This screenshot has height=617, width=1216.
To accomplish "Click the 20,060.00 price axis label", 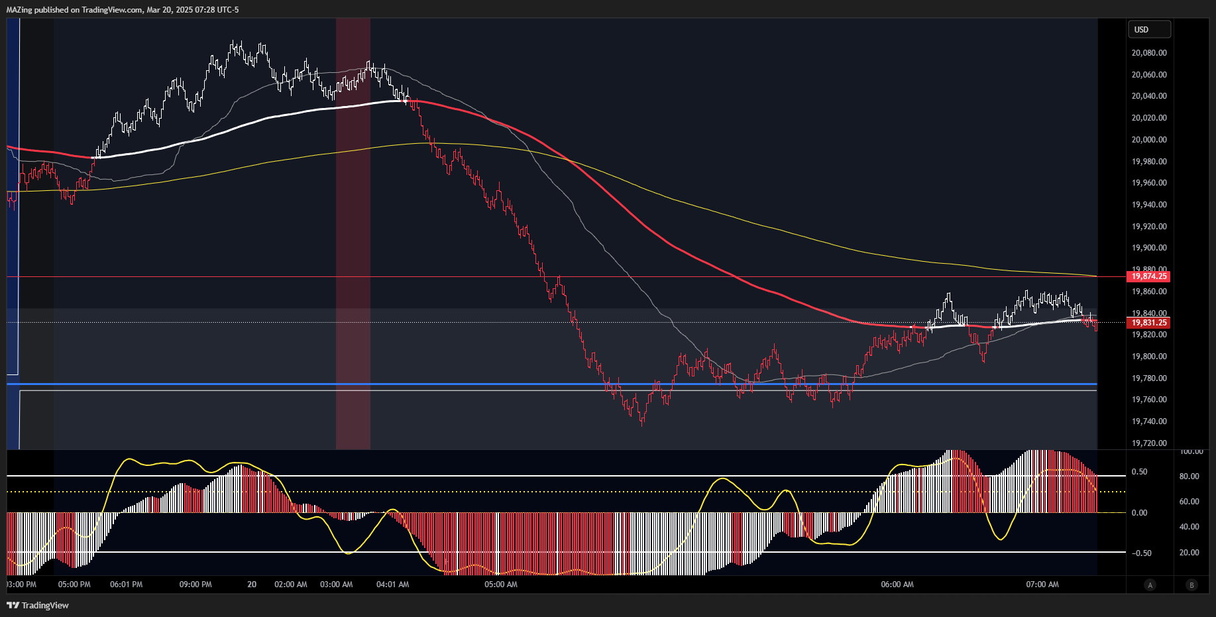I will tap(1149, 75).
